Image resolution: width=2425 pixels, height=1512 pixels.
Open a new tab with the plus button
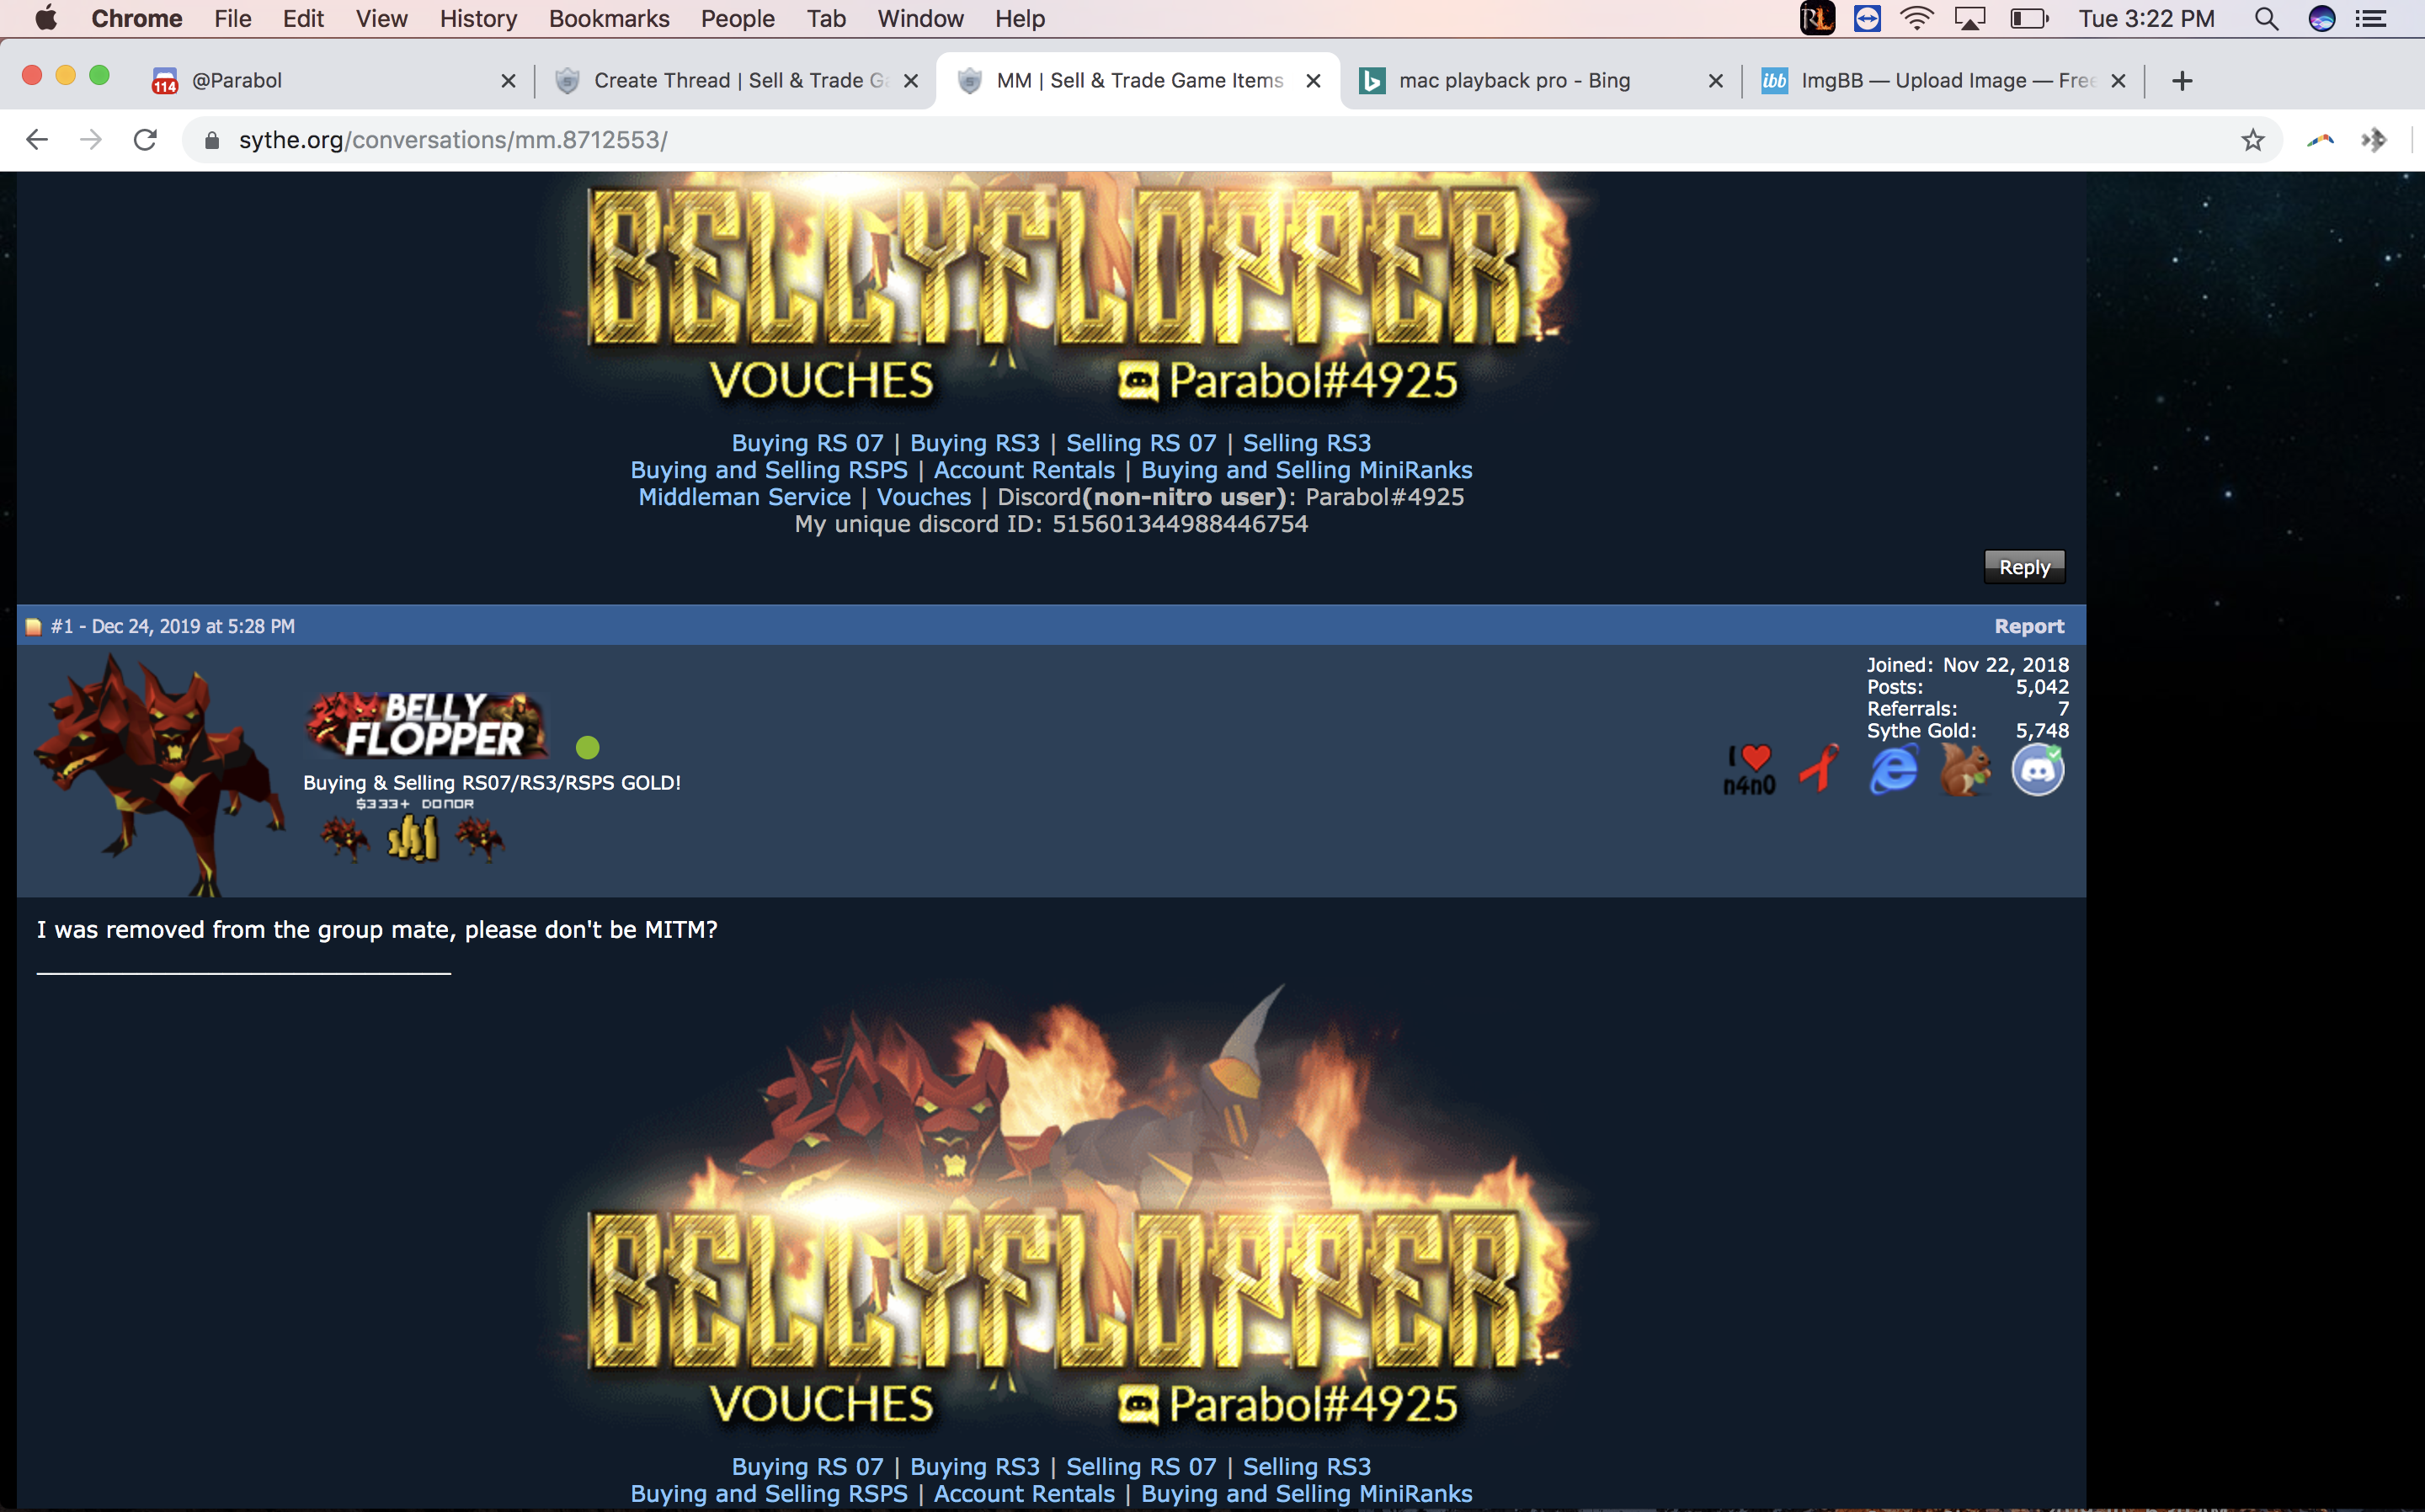[2183, 81]
